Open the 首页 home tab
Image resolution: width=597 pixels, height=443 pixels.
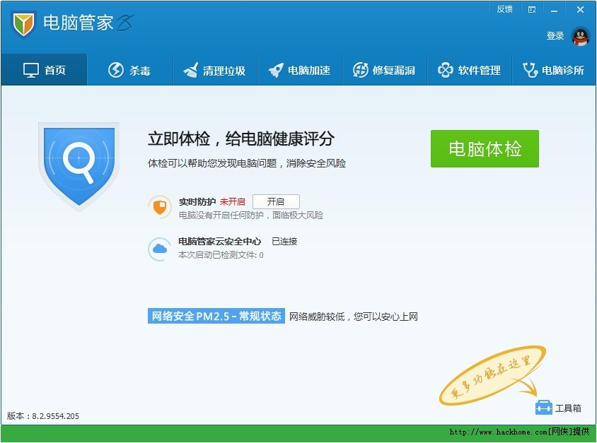point(44,70)
